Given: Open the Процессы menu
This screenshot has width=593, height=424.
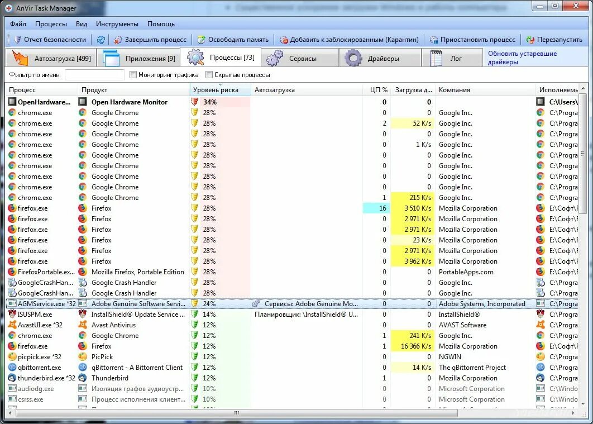Looking at the screenshot, I should tap(51, 24).
